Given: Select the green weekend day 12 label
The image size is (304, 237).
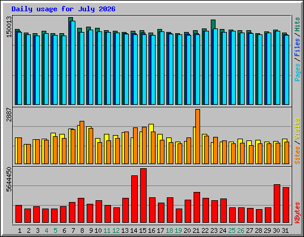Looking at the screenshot, I should pos(116,230).
